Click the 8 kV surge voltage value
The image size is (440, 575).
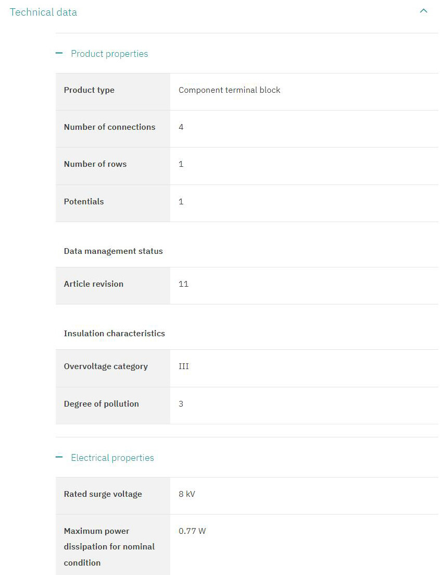pos(187,494)
